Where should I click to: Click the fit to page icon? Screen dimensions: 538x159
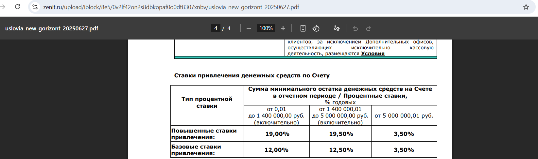[x=303, y=28]
